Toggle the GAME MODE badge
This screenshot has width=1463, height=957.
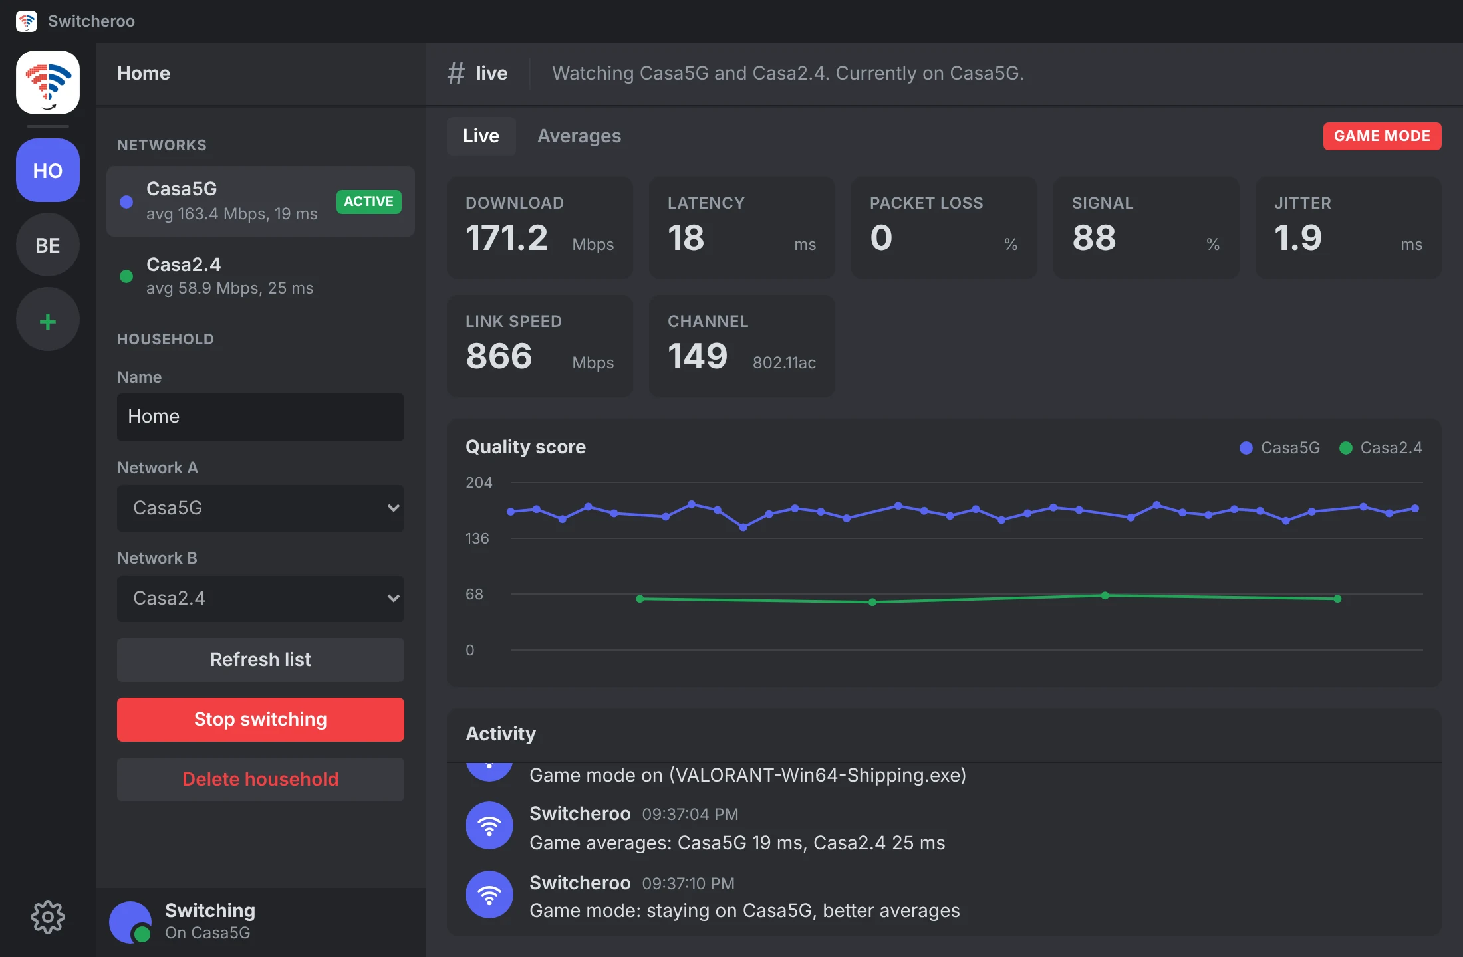pos(1382,136)
